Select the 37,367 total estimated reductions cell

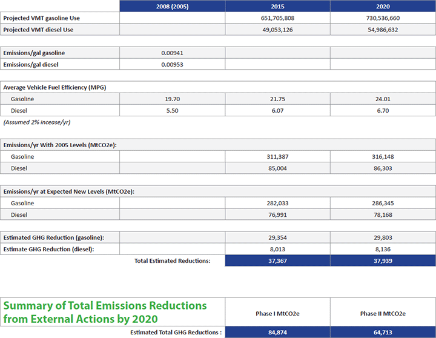(277, 260)
